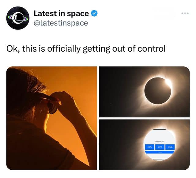Screen dimensions: 196x178
Task: Open the tip screen eclipse photo
Action: (x=144, y=145)
